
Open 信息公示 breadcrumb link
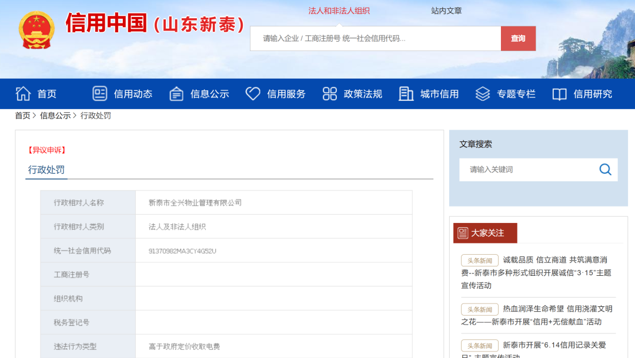pyautogui.click(x=55, y=116)
